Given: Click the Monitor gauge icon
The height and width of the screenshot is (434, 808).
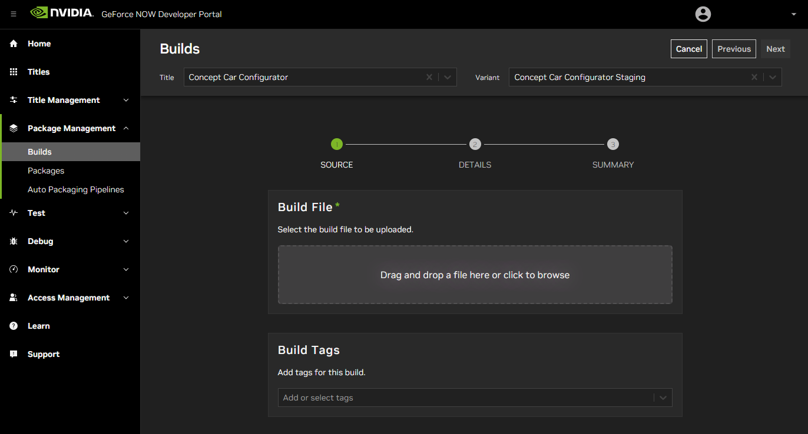Looking at the screenshot, I should [x=14, y=269].
